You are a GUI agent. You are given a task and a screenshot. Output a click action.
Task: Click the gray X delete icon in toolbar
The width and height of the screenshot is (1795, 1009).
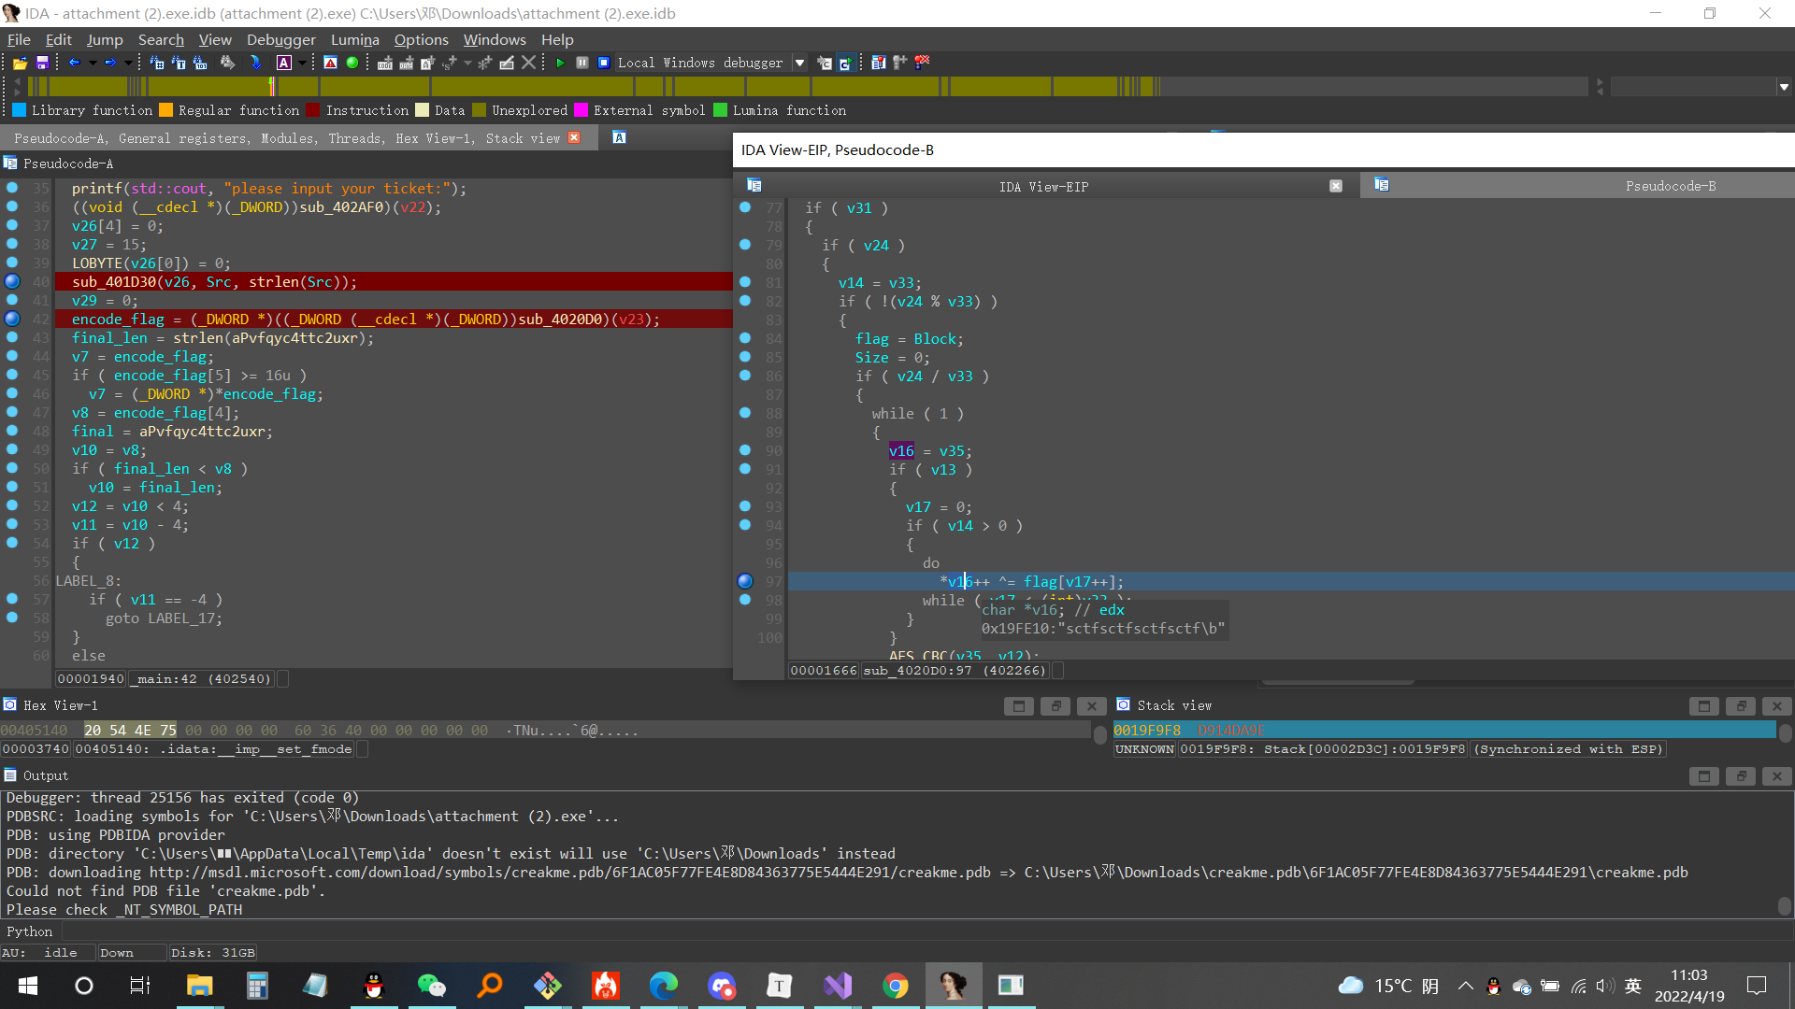tap(528, 63)
